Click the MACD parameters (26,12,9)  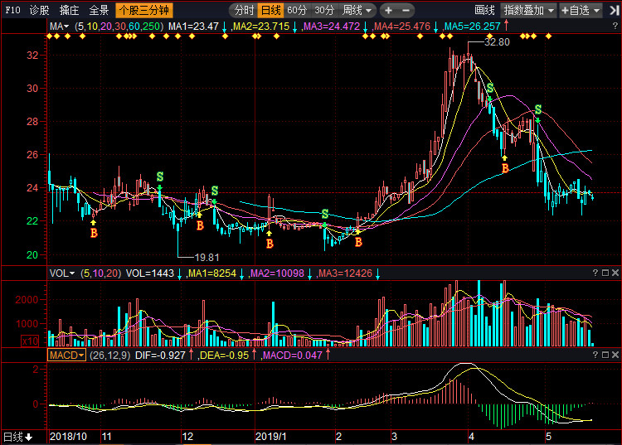pos(109,355)
